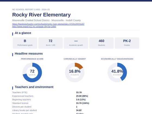Click the At a glance heading

[23, 33]
